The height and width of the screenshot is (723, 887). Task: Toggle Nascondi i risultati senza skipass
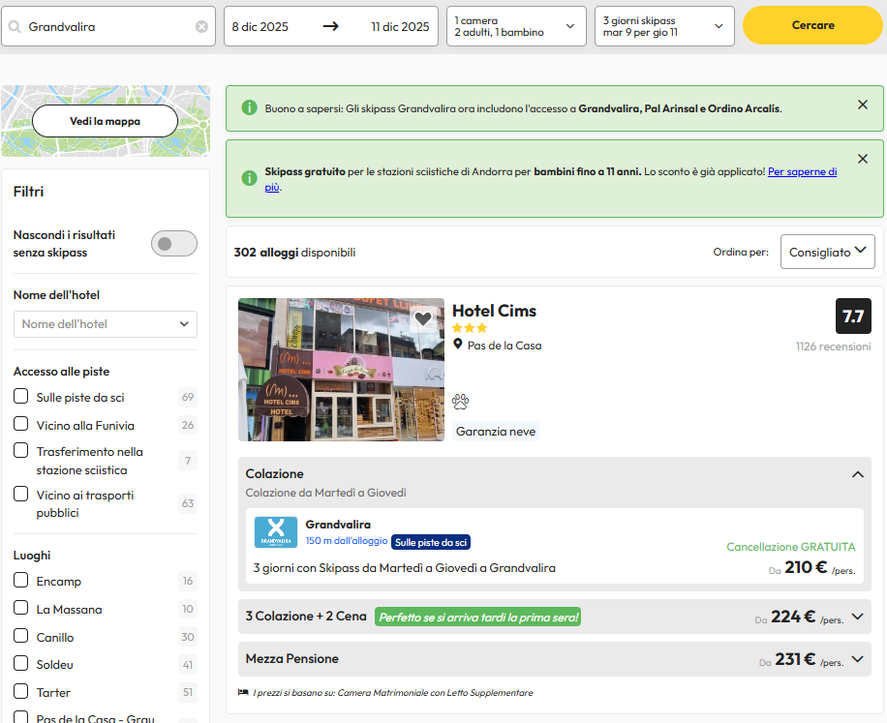(x=173, y=244)
